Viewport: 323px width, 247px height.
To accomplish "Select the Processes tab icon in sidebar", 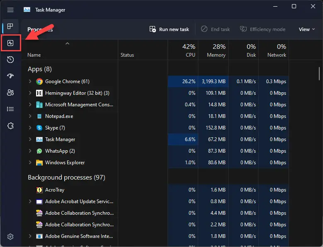I will coord(10,26).
